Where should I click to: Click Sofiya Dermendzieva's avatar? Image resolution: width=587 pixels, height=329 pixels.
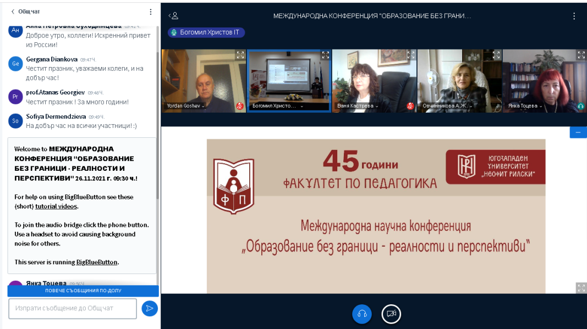15,121
